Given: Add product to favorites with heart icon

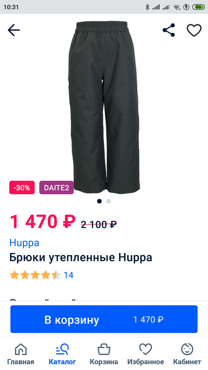Looking at the screenshot, I should click(x=194, y=30).
